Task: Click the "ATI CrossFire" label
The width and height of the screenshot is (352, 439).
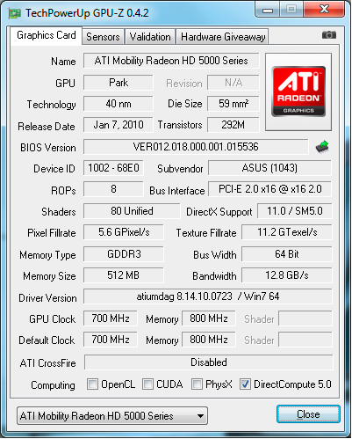Action: point(48,363)
